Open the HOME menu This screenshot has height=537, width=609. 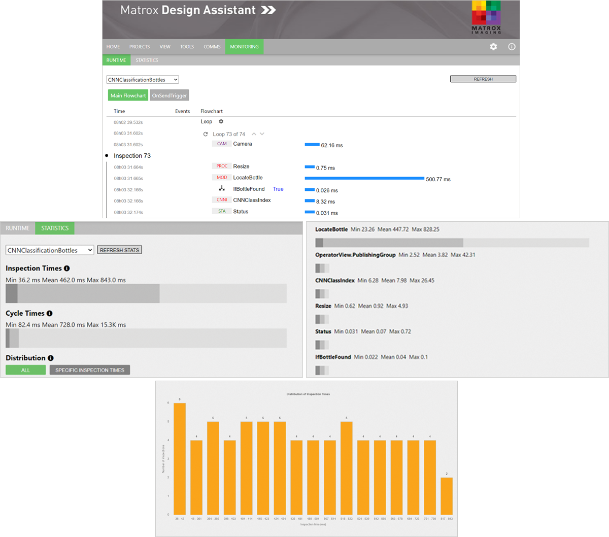click(113, 47)
